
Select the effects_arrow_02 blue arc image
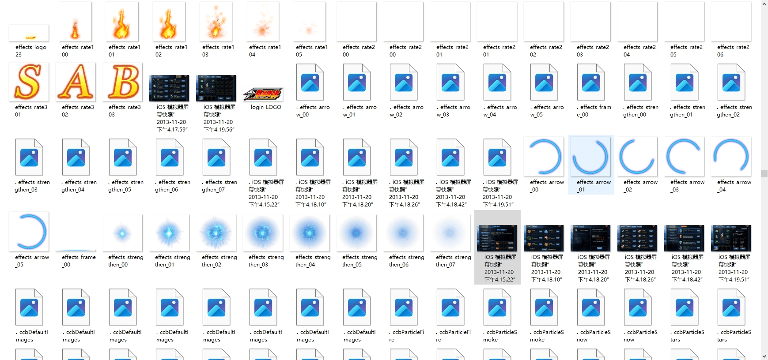coord(637,156)
